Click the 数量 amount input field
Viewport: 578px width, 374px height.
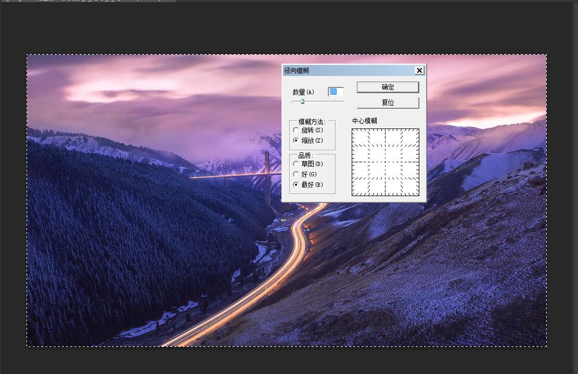336,92
